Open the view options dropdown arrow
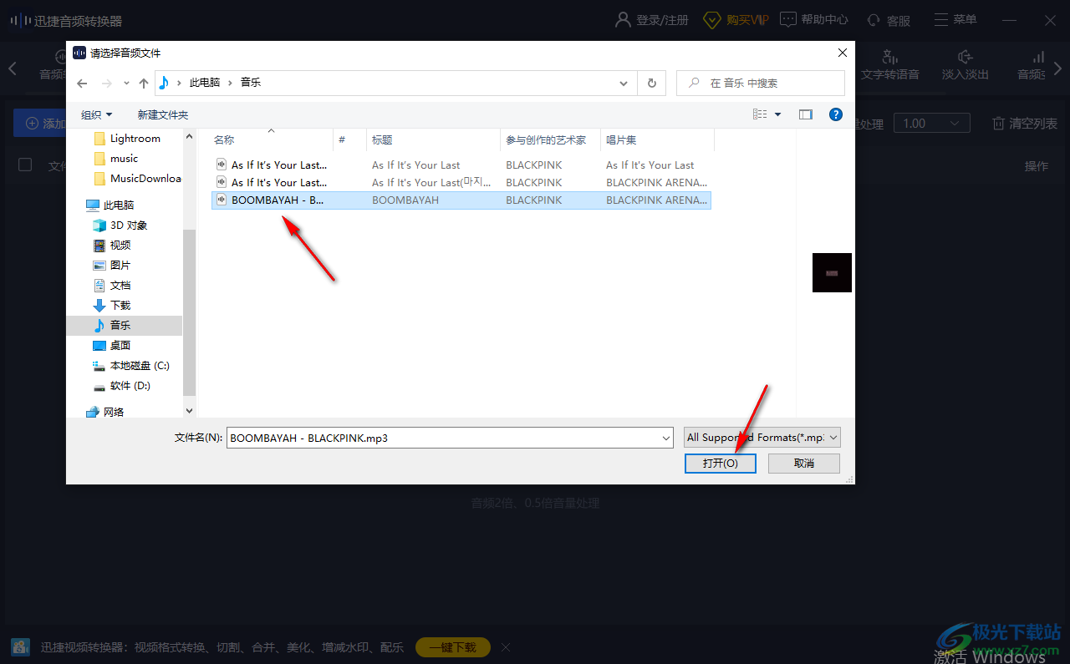 778,114
